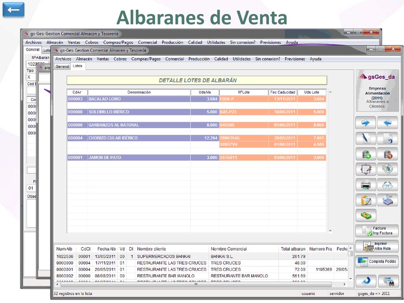This screenshot has height=303, width=404.
Task: Open Comercial menu in front window
Action: click(174, 59)
